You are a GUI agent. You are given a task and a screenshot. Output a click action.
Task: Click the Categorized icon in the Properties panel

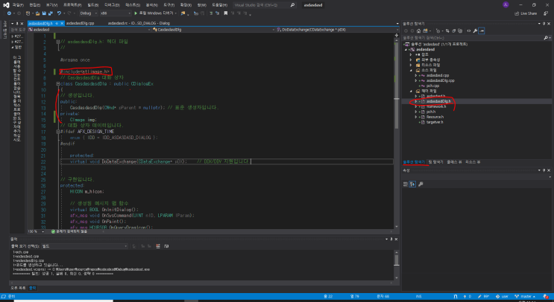click(406, 184)
